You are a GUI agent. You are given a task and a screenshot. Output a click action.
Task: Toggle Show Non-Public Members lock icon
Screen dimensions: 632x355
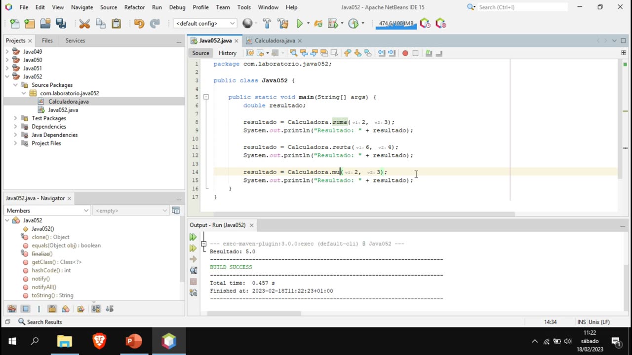52,309
